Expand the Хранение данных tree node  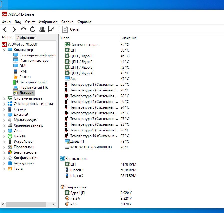click(x=4, y=126)
